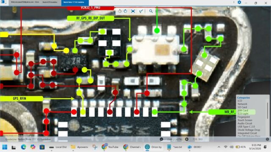Open the Apowersoft folder taskbar item
Image resolution: width=271 pixels, height=152 pixels.
pos(80,147)
